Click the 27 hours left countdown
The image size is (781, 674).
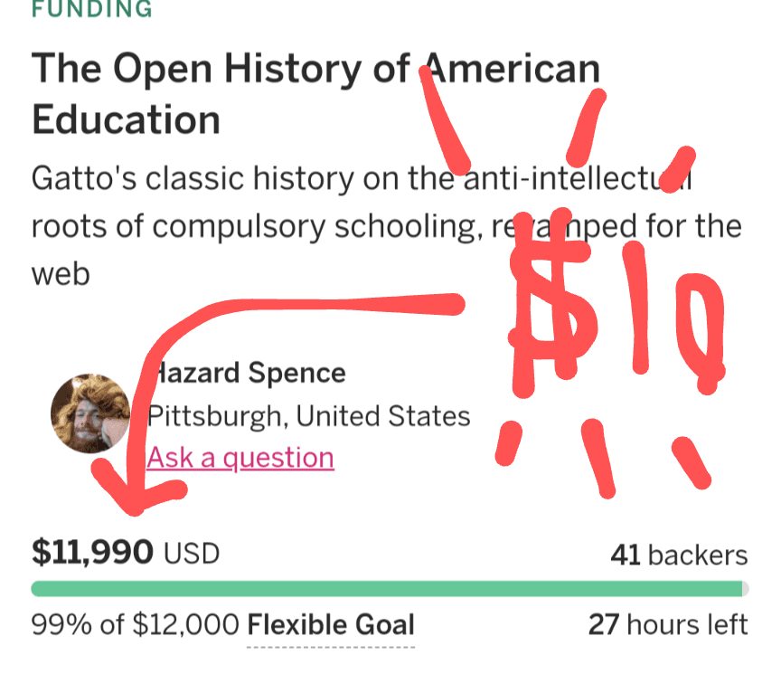coord(668,625)
